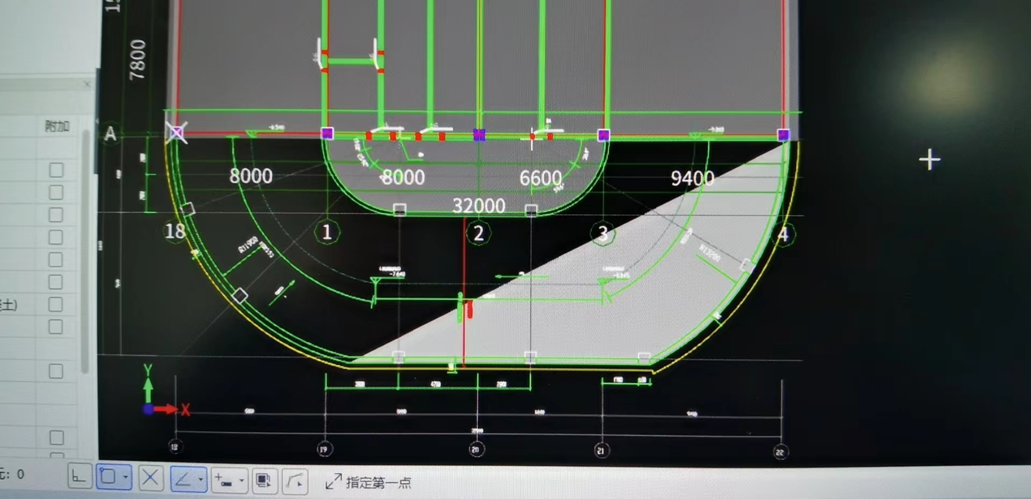Tick the checkbox in the 土) row
This screenshot has height=499, width=1031.
point(55,304)
